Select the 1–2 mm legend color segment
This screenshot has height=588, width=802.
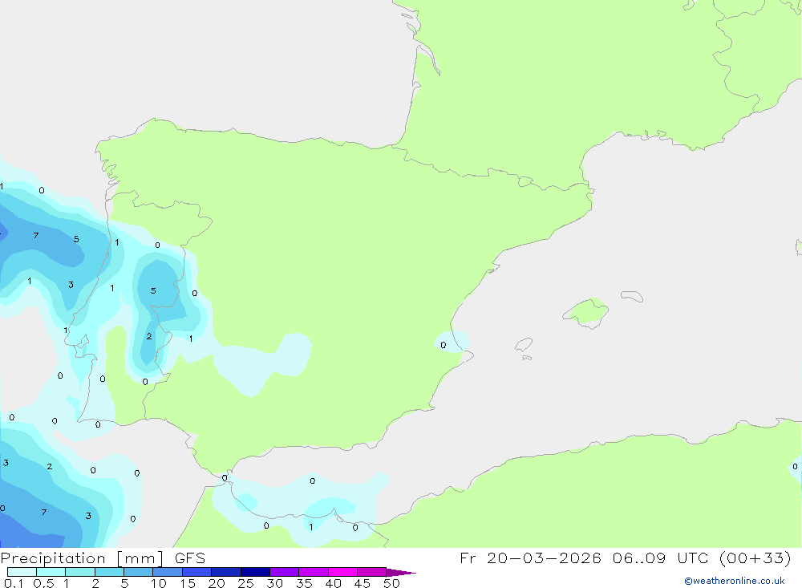pos(80,572)
